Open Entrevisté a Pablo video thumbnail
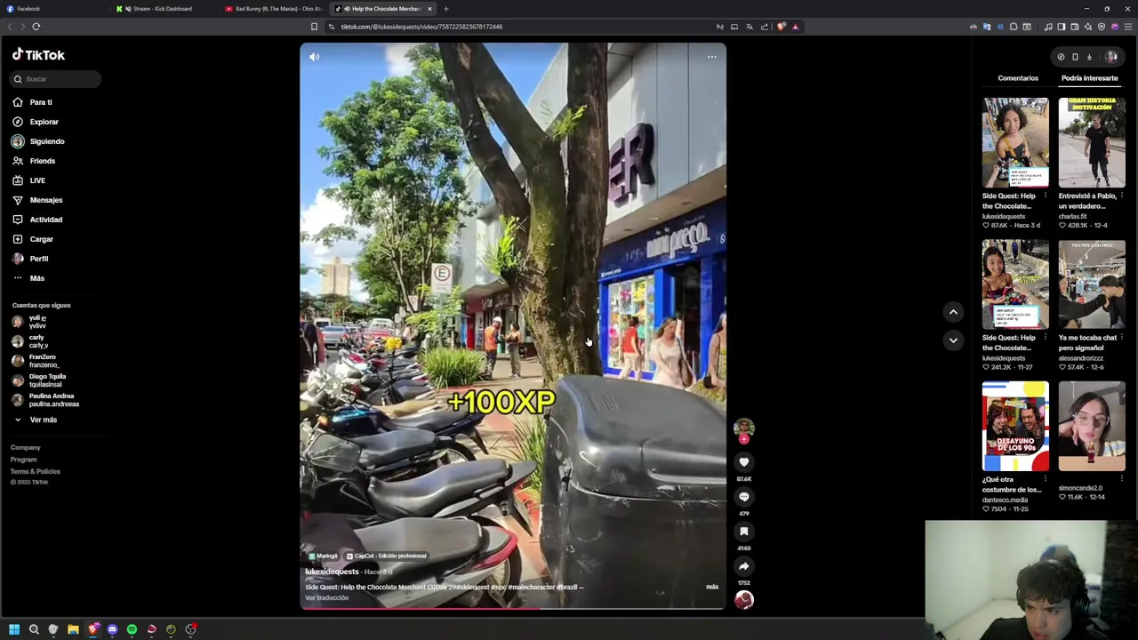The height and width of the screenshot is (640, 1138). pyautogui.click(x=1092, y=142)
